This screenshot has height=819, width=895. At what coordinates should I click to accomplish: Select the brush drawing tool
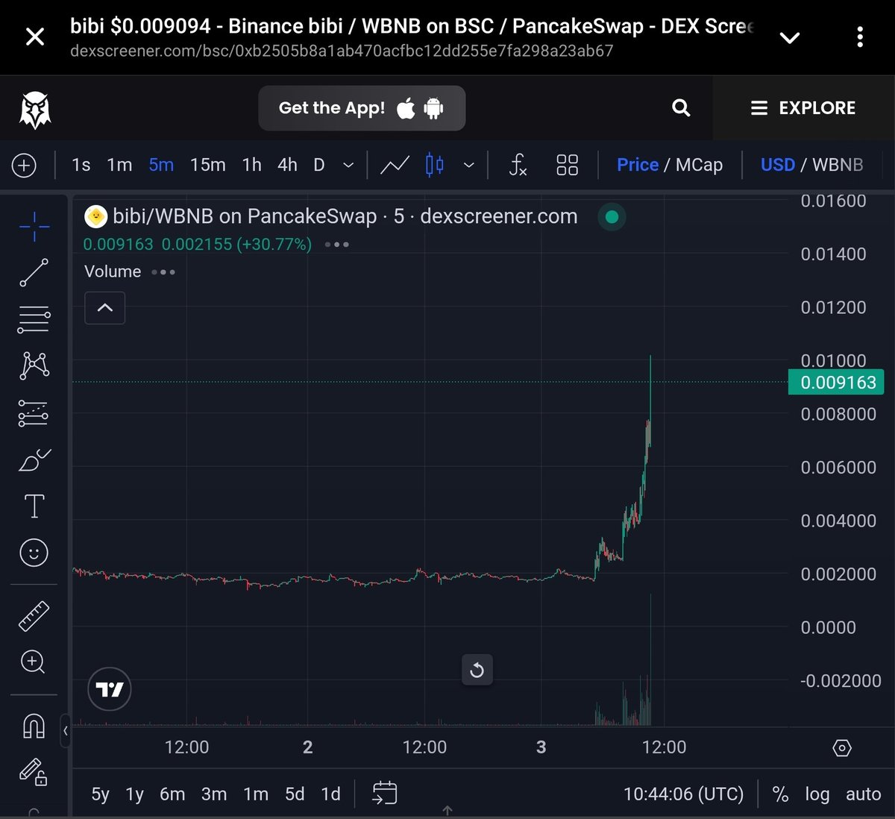34,460
